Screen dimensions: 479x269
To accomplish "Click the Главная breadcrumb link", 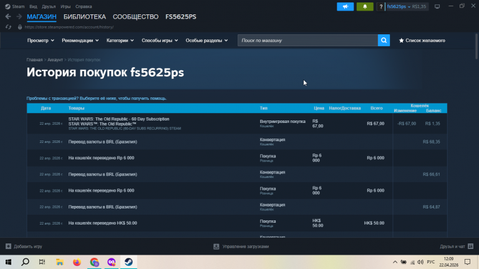I will point(34,60).
